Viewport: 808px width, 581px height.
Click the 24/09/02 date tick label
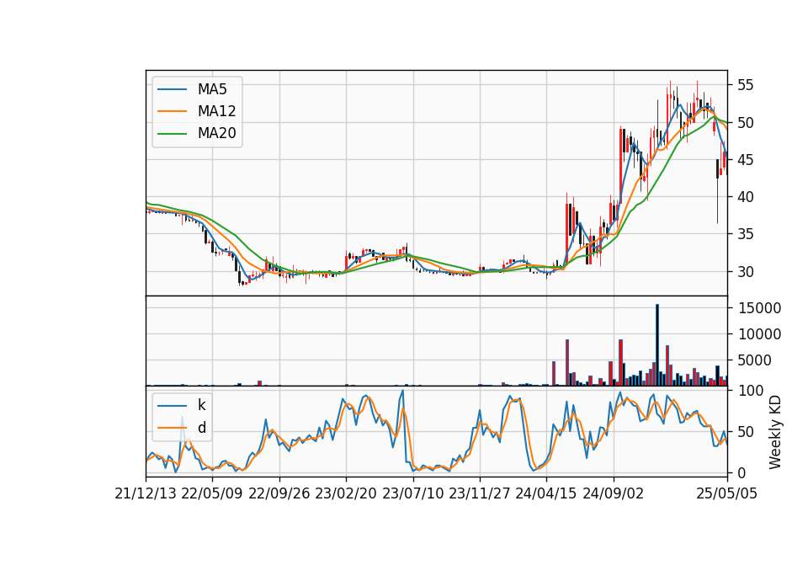click(614, 493)
